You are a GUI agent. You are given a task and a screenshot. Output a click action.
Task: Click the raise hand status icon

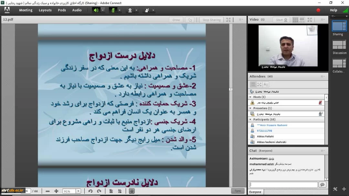147,10
